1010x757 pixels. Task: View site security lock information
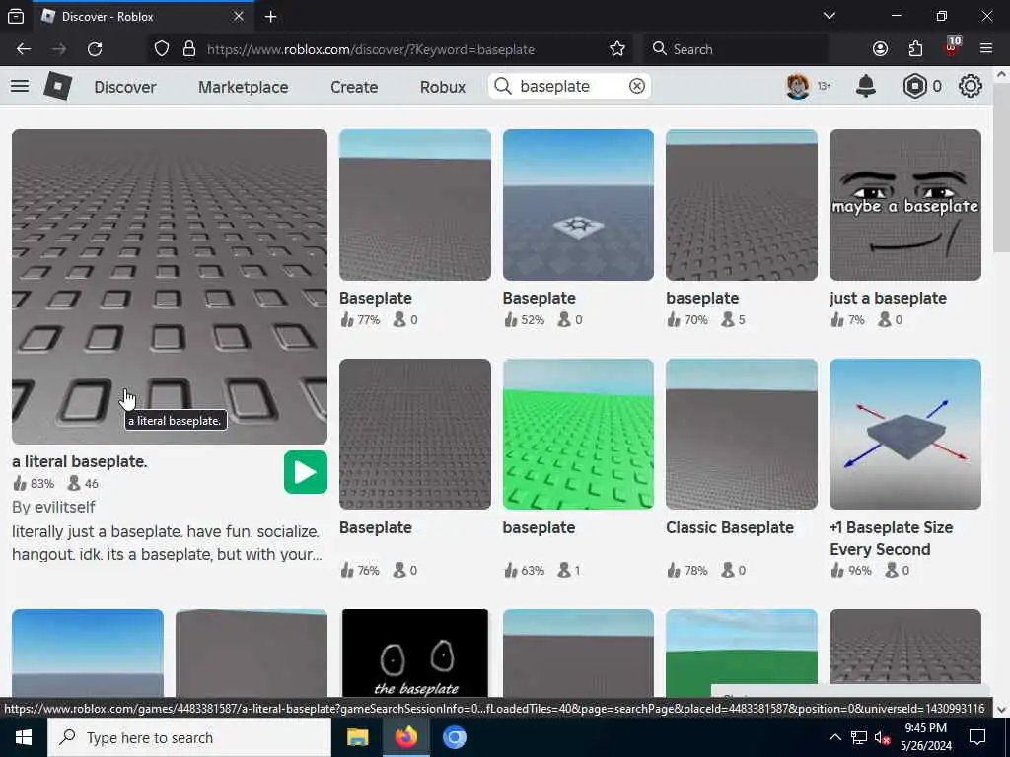point(188,49)
